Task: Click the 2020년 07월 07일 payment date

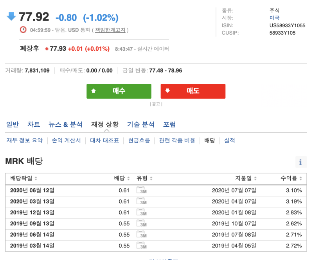Action: pos(234,190)
